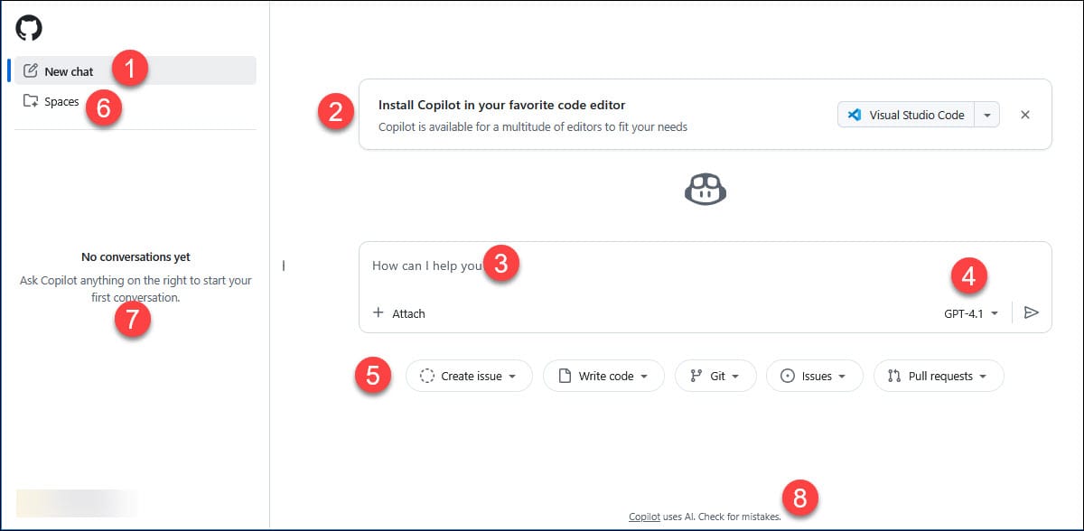Open Spaces from the sidebar
The height and width of the screenshot is (531, 1084).
point(61,101)
